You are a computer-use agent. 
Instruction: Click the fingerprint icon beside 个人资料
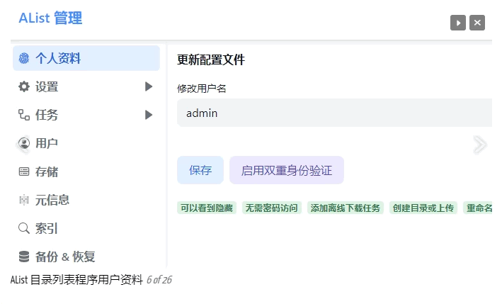24,58
